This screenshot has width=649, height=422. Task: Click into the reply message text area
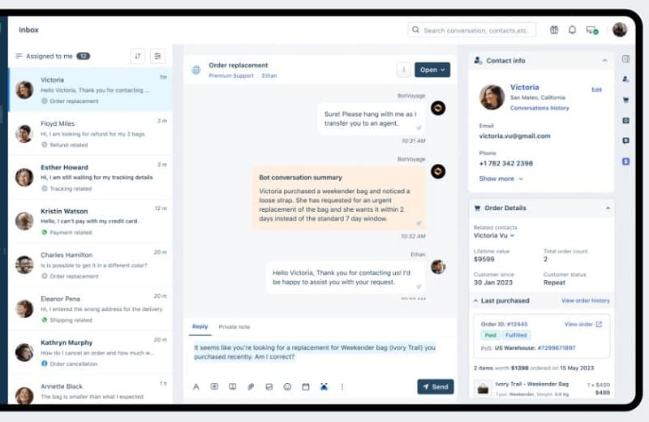coord(320,352)
